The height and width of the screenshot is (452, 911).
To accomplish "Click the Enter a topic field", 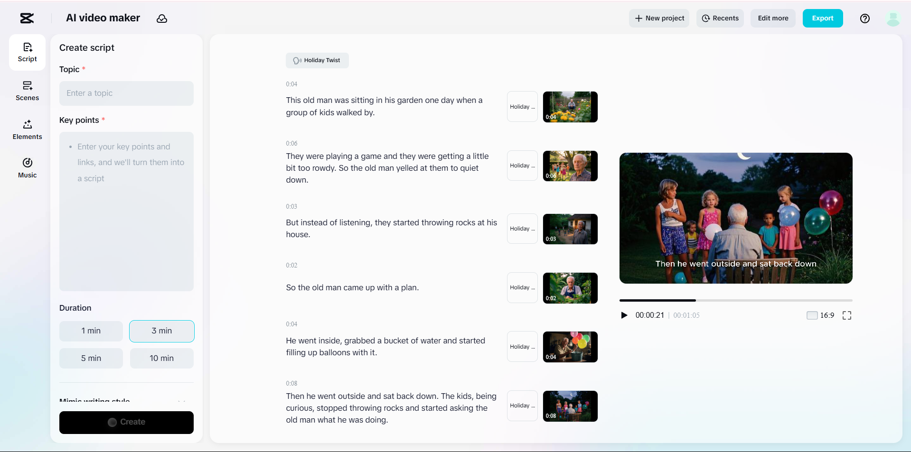I will [x=126, y=93].
